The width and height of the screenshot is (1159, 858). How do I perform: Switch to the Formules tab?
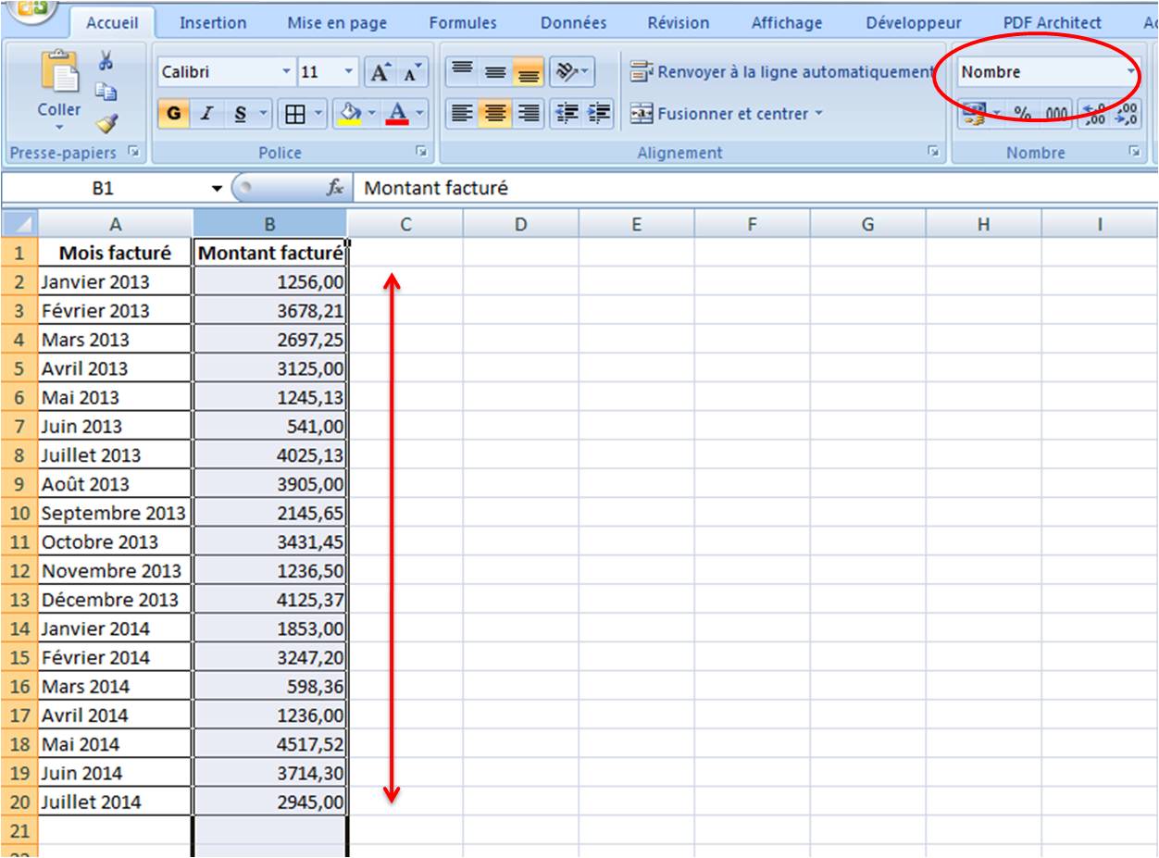(463, 23)
